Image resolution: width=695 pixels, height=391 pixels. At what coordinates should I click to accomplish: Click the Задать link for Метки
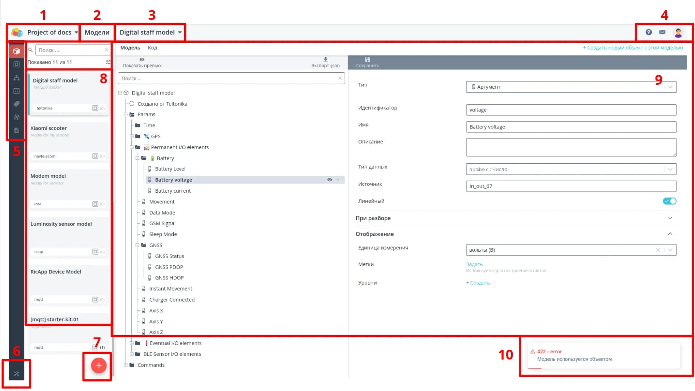[x=474, y=264]
